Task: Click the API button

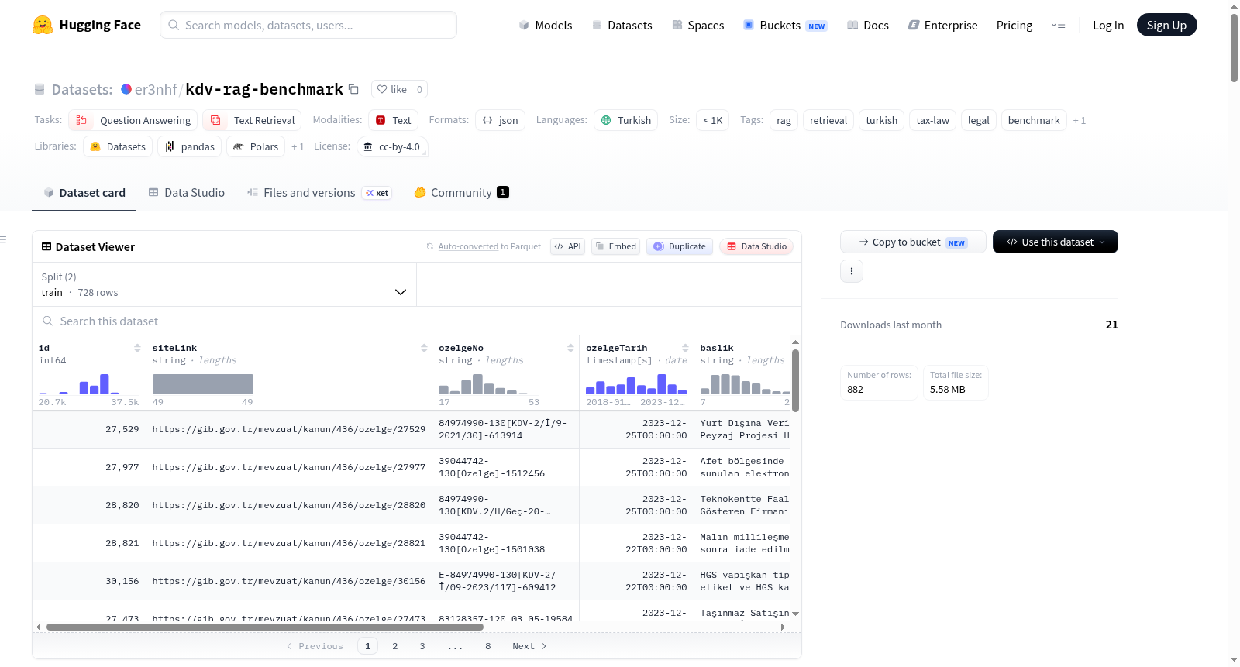Action: click(567, 246)
